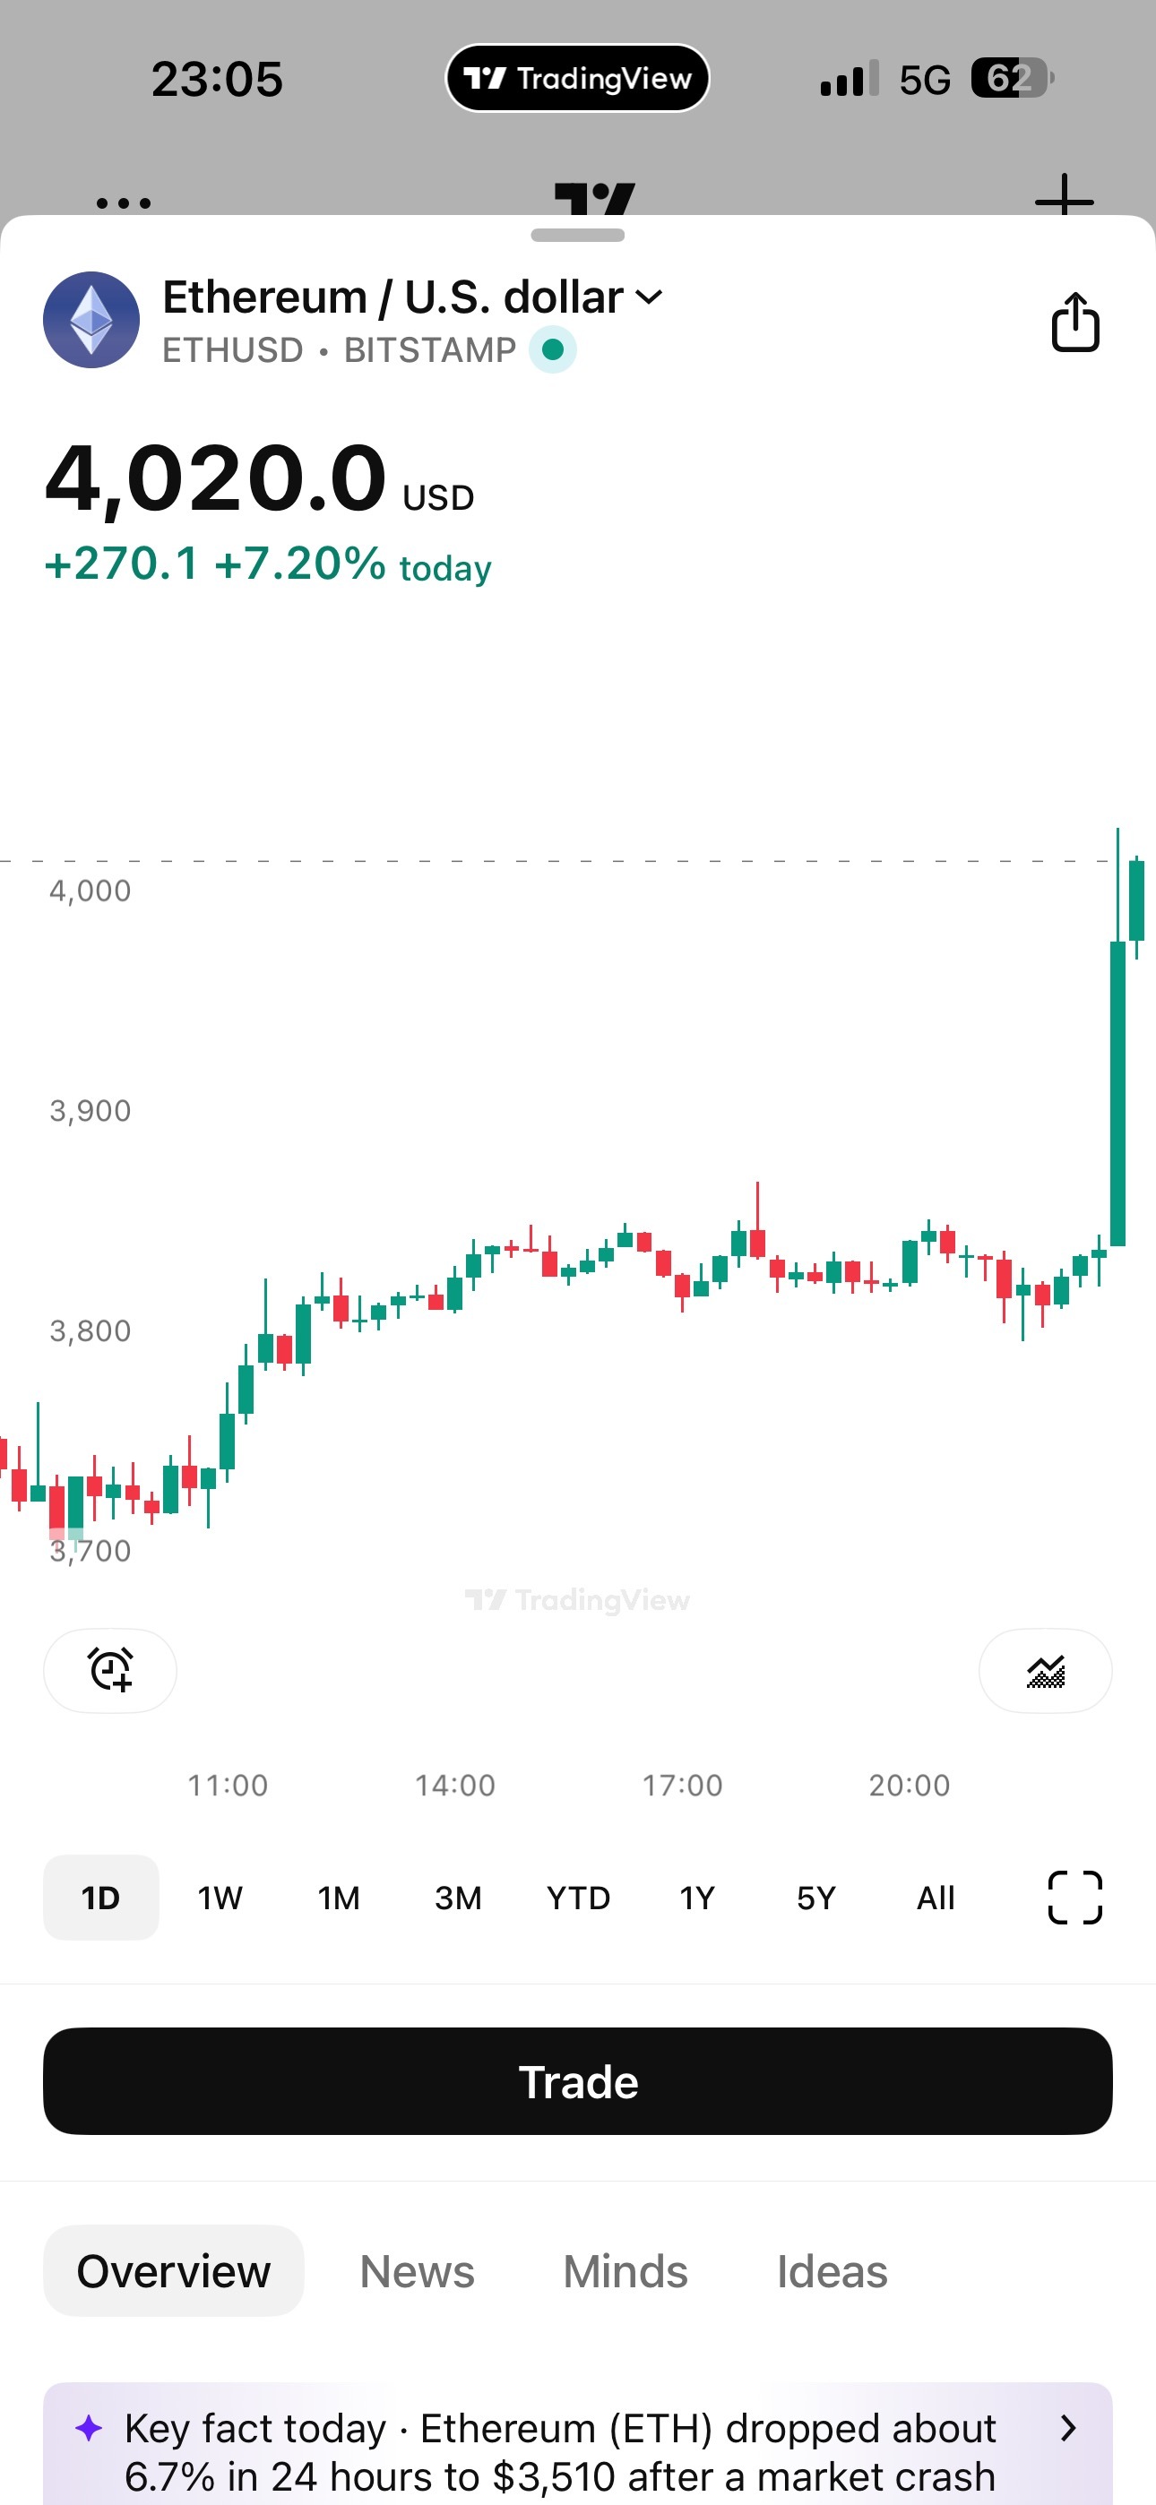Screen dimensions: 1156x2505
Task: Tap the Trade button
Action: pos(578,2081)
